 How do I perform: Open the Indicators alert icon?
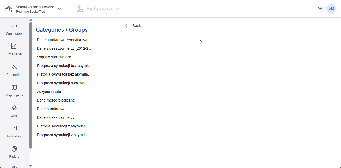(x=14, y=128)
